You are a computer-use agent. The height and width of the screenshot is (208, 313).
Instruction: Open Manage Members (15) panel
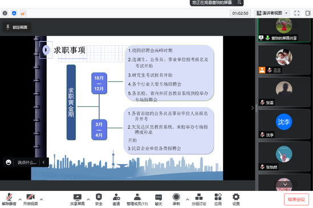(x=137, y=199)
